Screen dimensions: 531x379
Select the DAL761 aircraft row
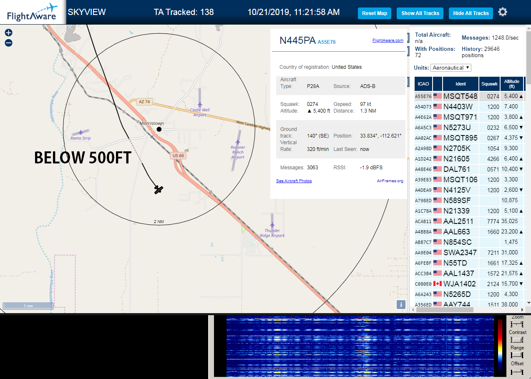pos(469,169)
